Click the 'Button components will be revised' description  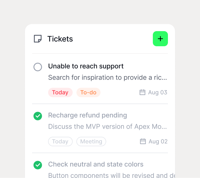click(x=111, y=175)
